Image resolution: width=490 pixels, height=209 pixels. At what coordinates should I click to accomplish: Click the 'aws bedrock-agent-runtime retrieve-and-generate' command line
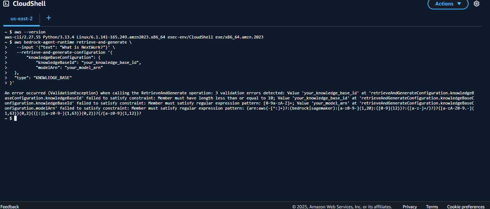coord(73,42)
